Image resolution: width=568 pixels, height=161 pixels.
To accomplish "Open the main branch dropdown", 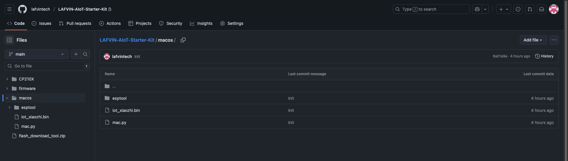I will coord(37,54).
